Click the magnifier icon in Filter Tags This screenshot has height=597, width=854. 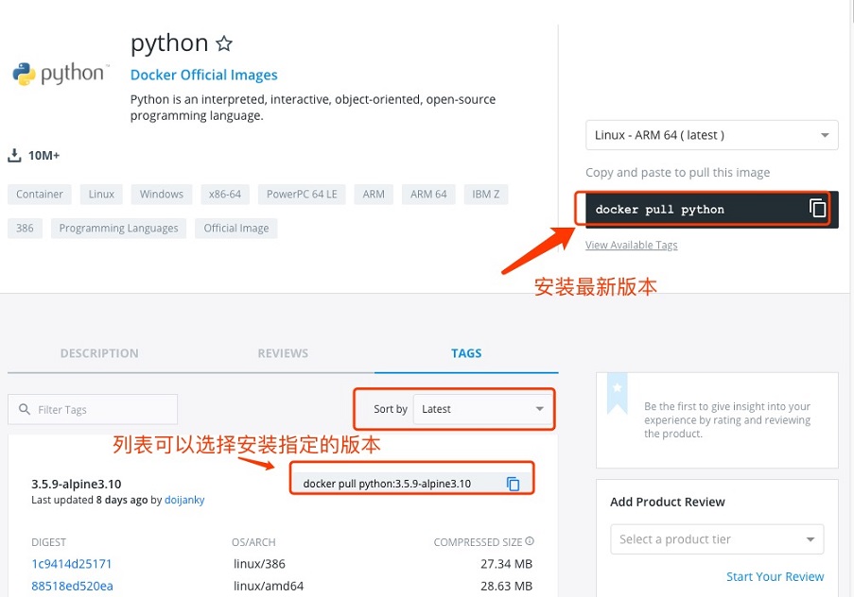tap(24, 409)
